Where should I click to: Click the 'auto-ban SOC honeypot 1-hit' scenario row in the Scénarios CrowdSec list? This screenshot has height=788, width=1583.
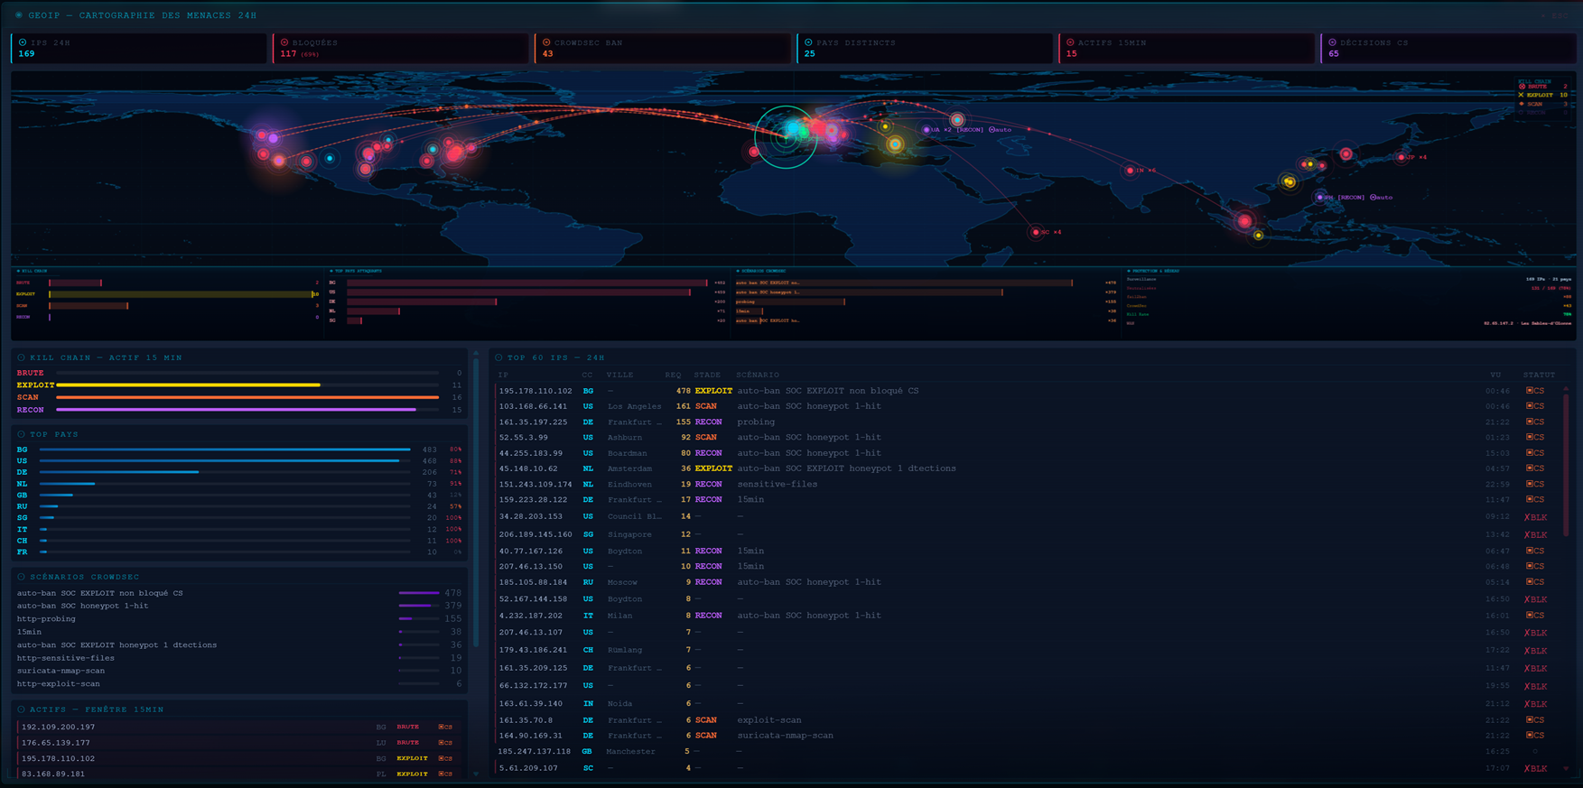point(239,606)
